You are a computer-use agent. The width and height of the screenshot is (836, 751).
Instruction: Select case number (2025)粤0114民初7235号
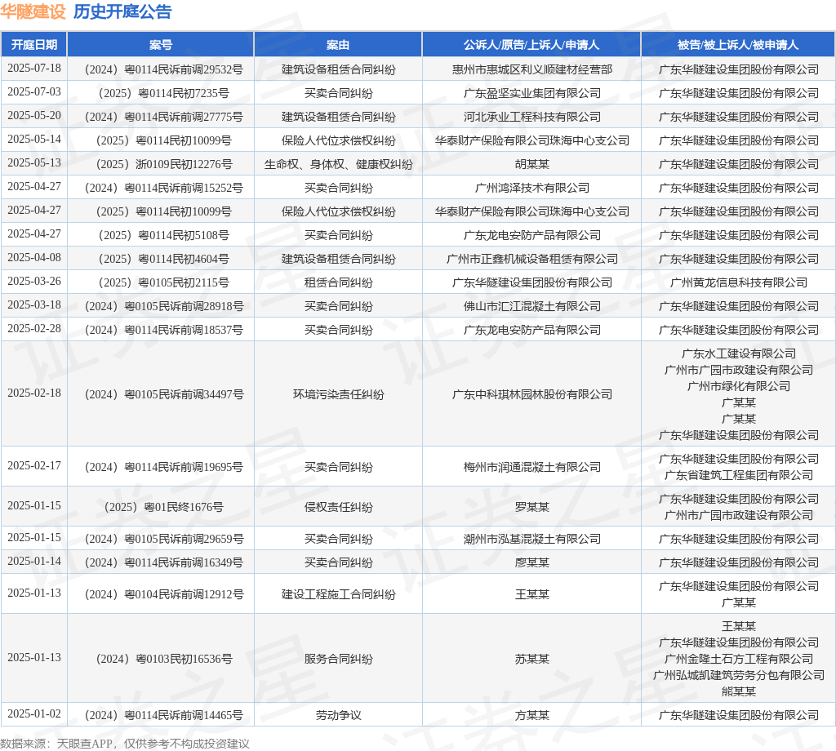(163, 93)
